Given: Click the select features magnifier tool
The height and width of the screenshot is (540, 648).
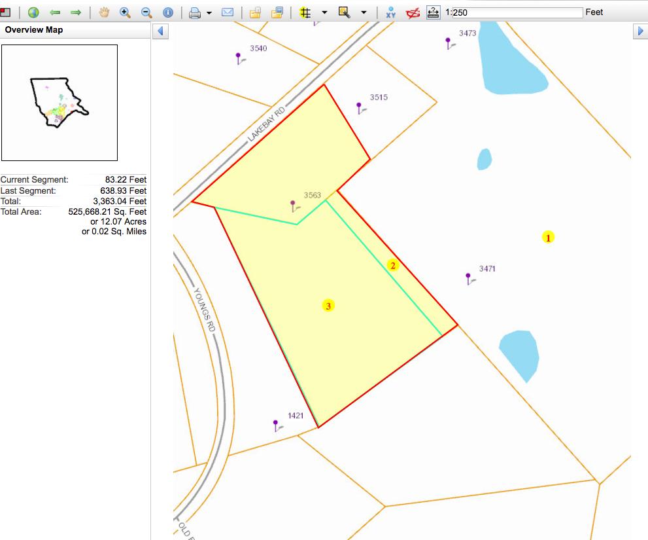Looking at the screenshot, I should pyautogui.click(x=344, y=12).
